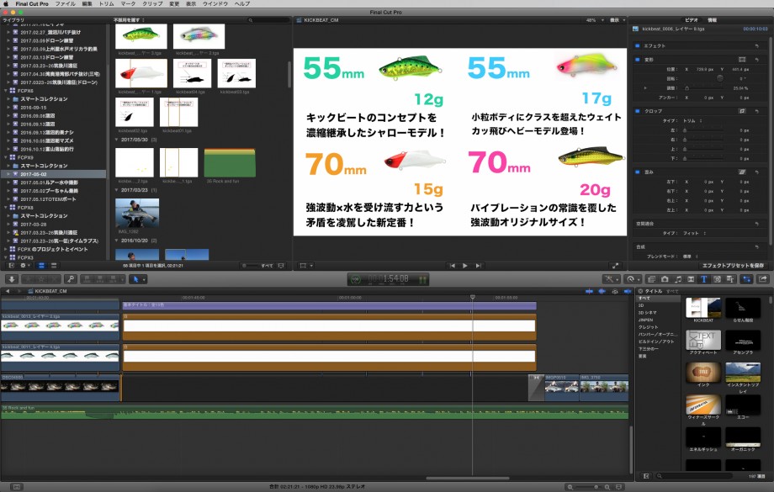Click the viewer fullscreen arrows icon
The height and width of the screenshot is (492, 774).
(615, 266)
